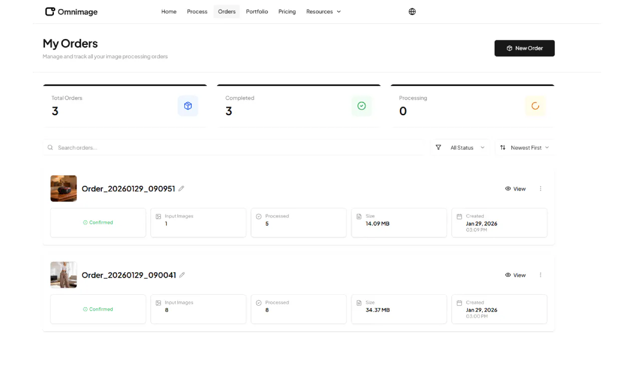
Task: Click the orange Processing spinner icon
Action: 535,106
